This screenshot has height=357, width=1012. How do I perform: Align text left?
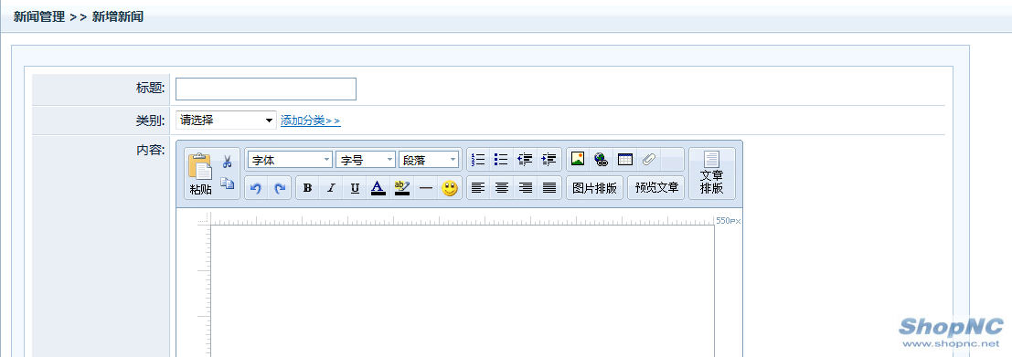coord(478,188)
